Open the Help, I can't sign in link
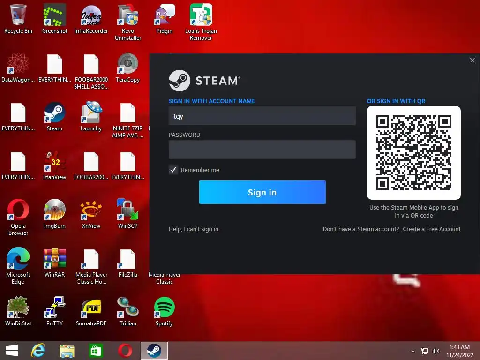Image resolution: width=480 pixels, height=360 pixels. point(194,229)
